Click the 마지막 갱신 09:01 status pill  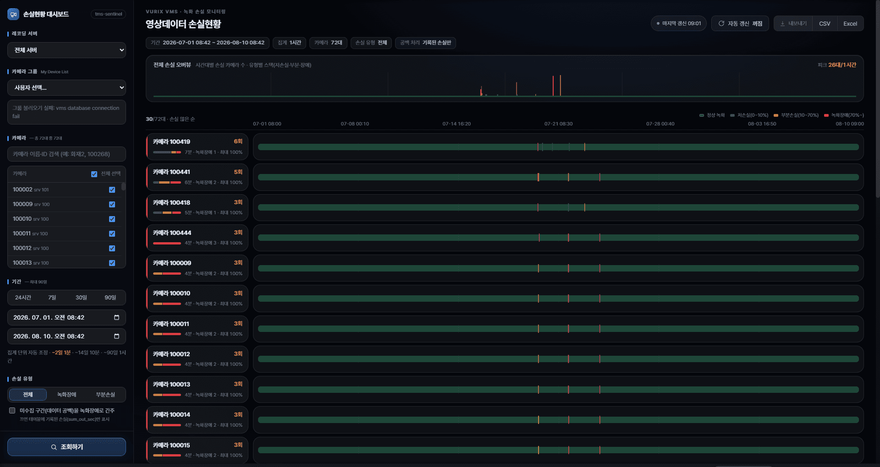tap(678, 23)
